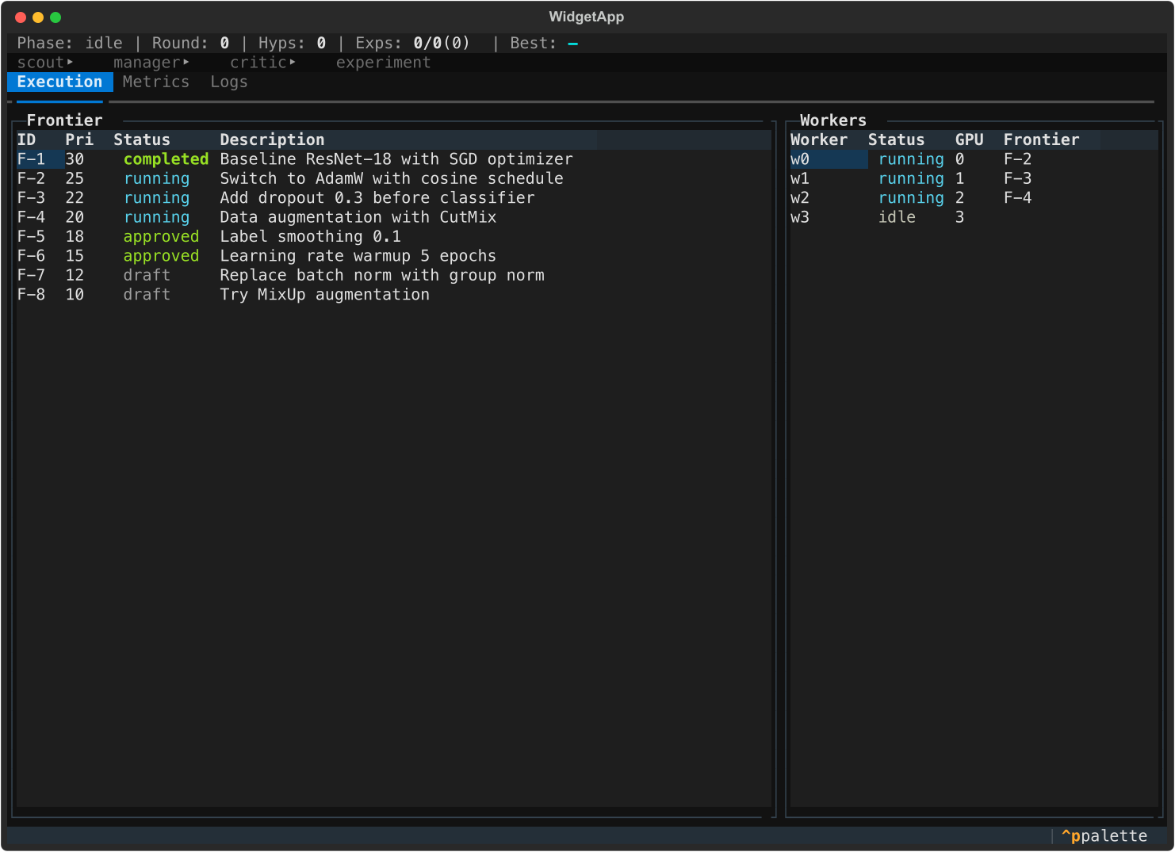
Task: Click priority value 18
Action: 75,236
